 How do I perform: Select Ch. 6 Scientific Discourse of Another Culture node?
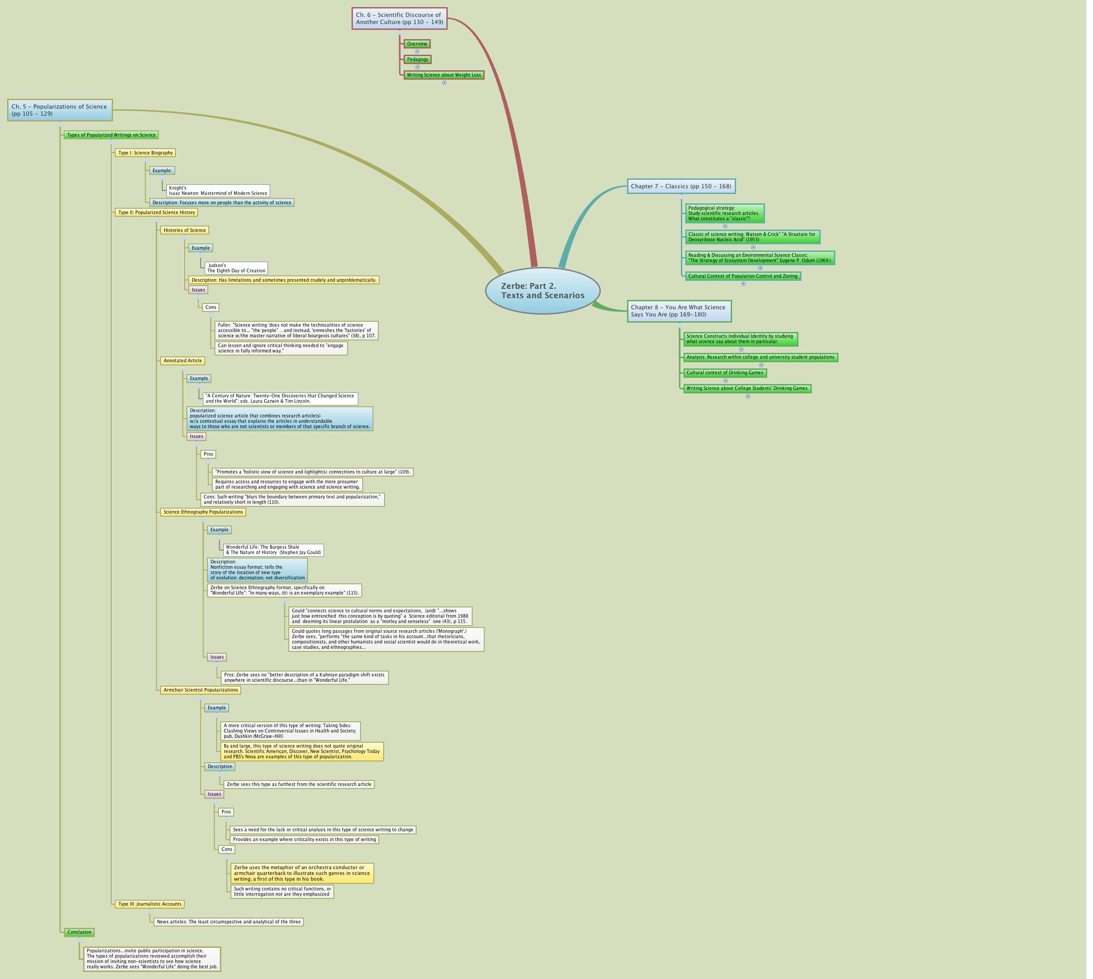click(x=399, y=19)
